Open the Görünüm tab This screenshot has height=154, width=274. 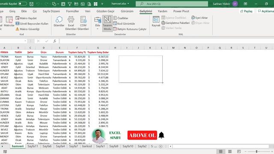coord(127,11)
